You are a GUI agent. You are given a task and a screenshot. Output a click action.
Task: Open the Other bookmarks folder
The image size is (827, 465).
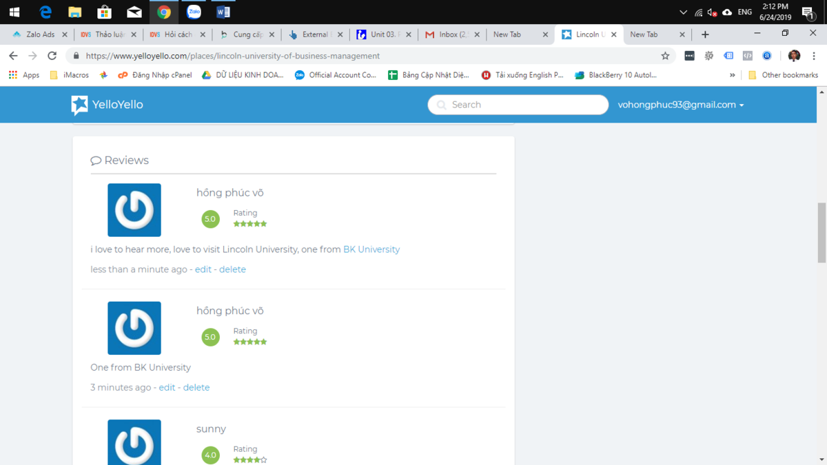tap(783, 75)
